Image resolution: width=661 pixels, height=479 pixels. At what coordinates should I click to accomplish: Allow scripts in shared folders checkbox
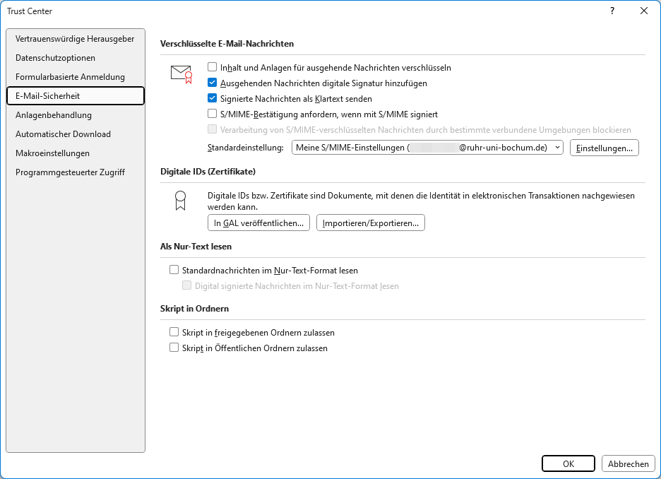pos(174,333)
